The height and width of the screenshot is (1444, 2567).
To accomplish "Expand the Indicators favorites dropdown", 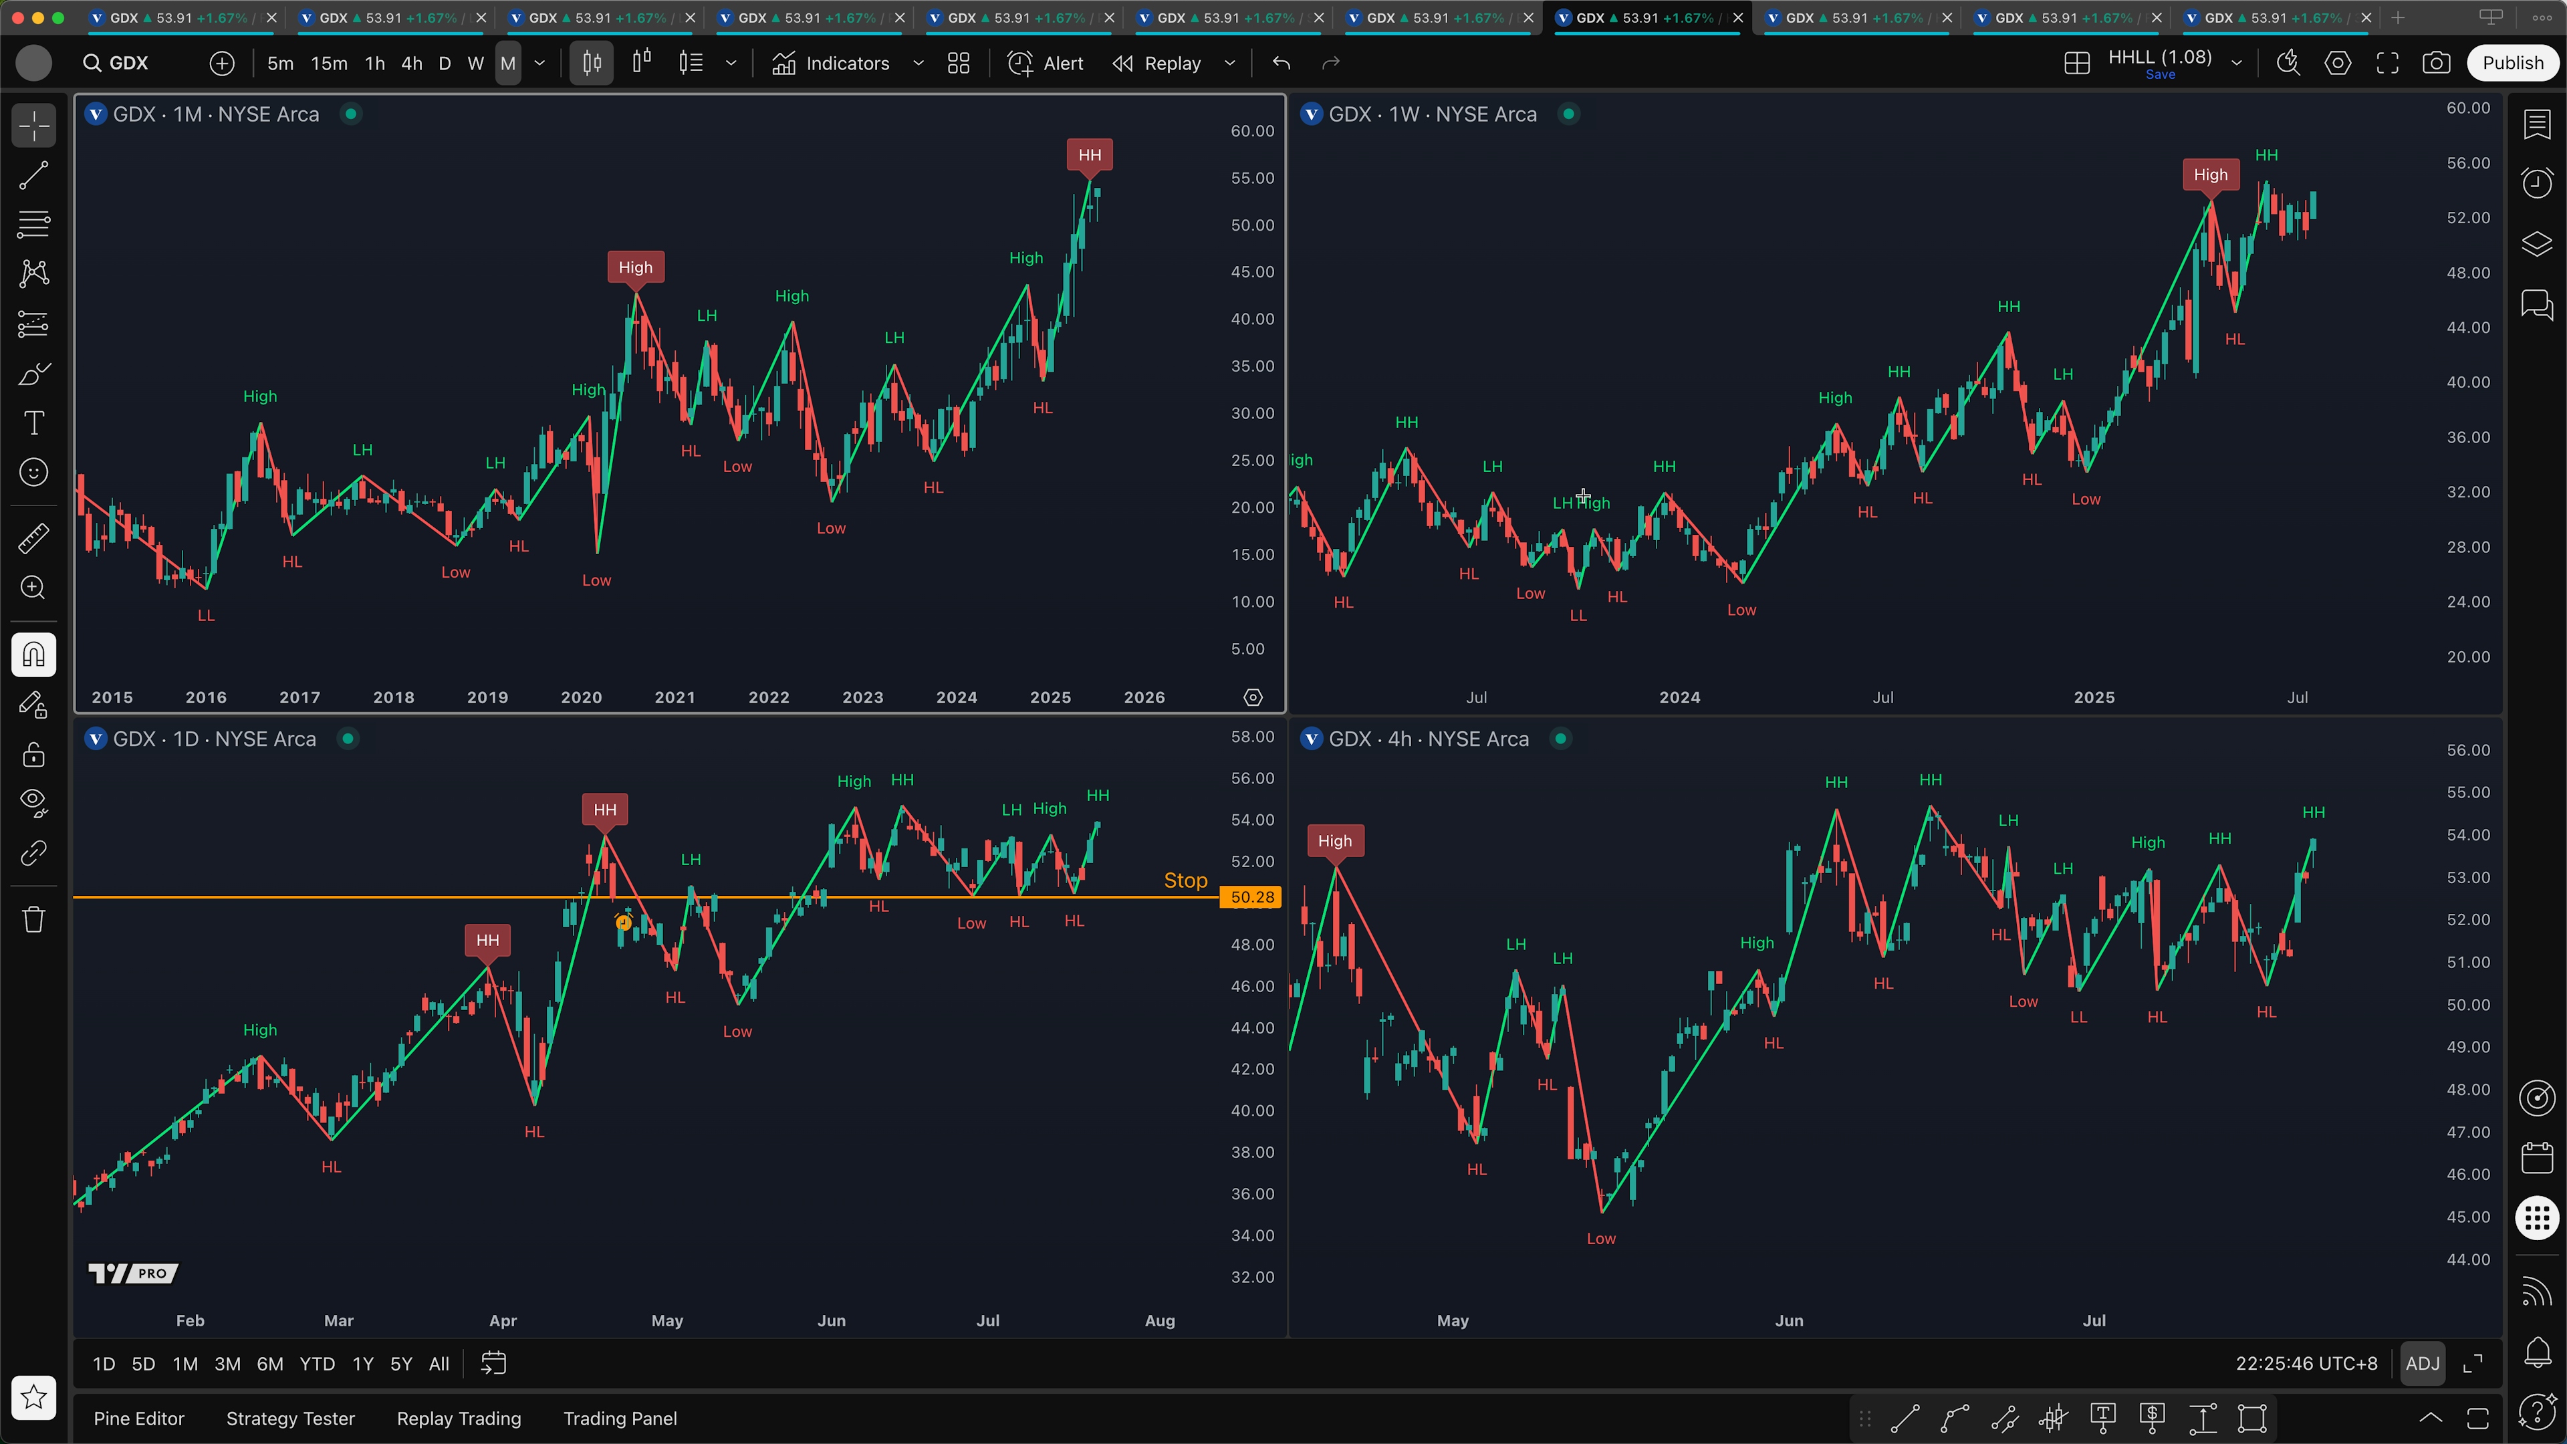I will pyautogui.click(x=919, y=64).
